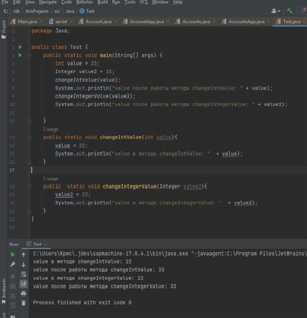Open the Window menu
Viewport: 307px width, 318px height.
(x=160, y=2)
